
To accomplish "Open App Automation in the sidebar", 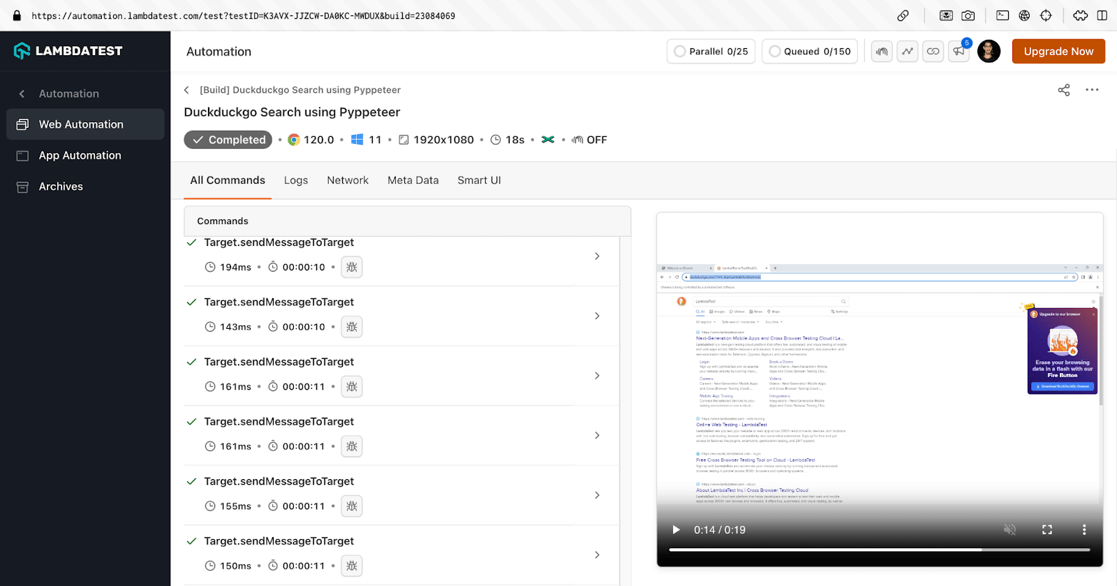I will [80, 156].
